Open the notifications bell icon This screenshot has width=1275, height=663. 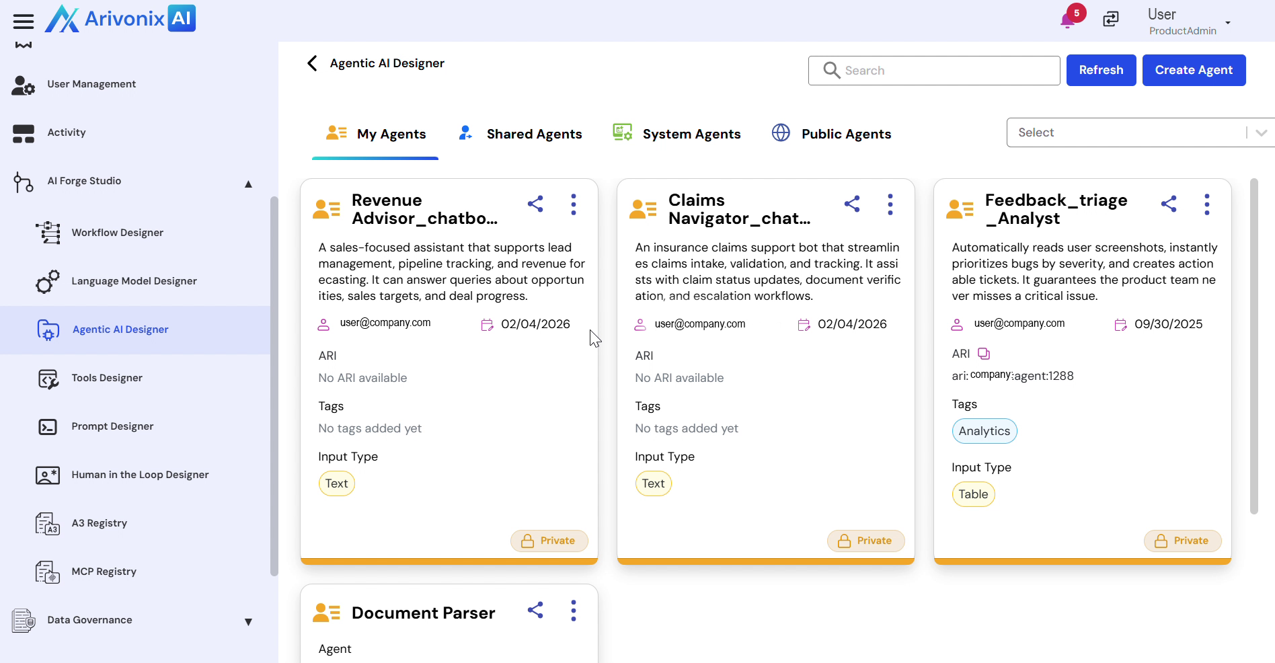1067,20
